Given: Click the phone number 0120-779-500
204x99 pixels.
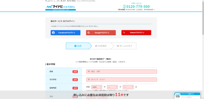Looking at the screenshot, I should coord(138,7).
